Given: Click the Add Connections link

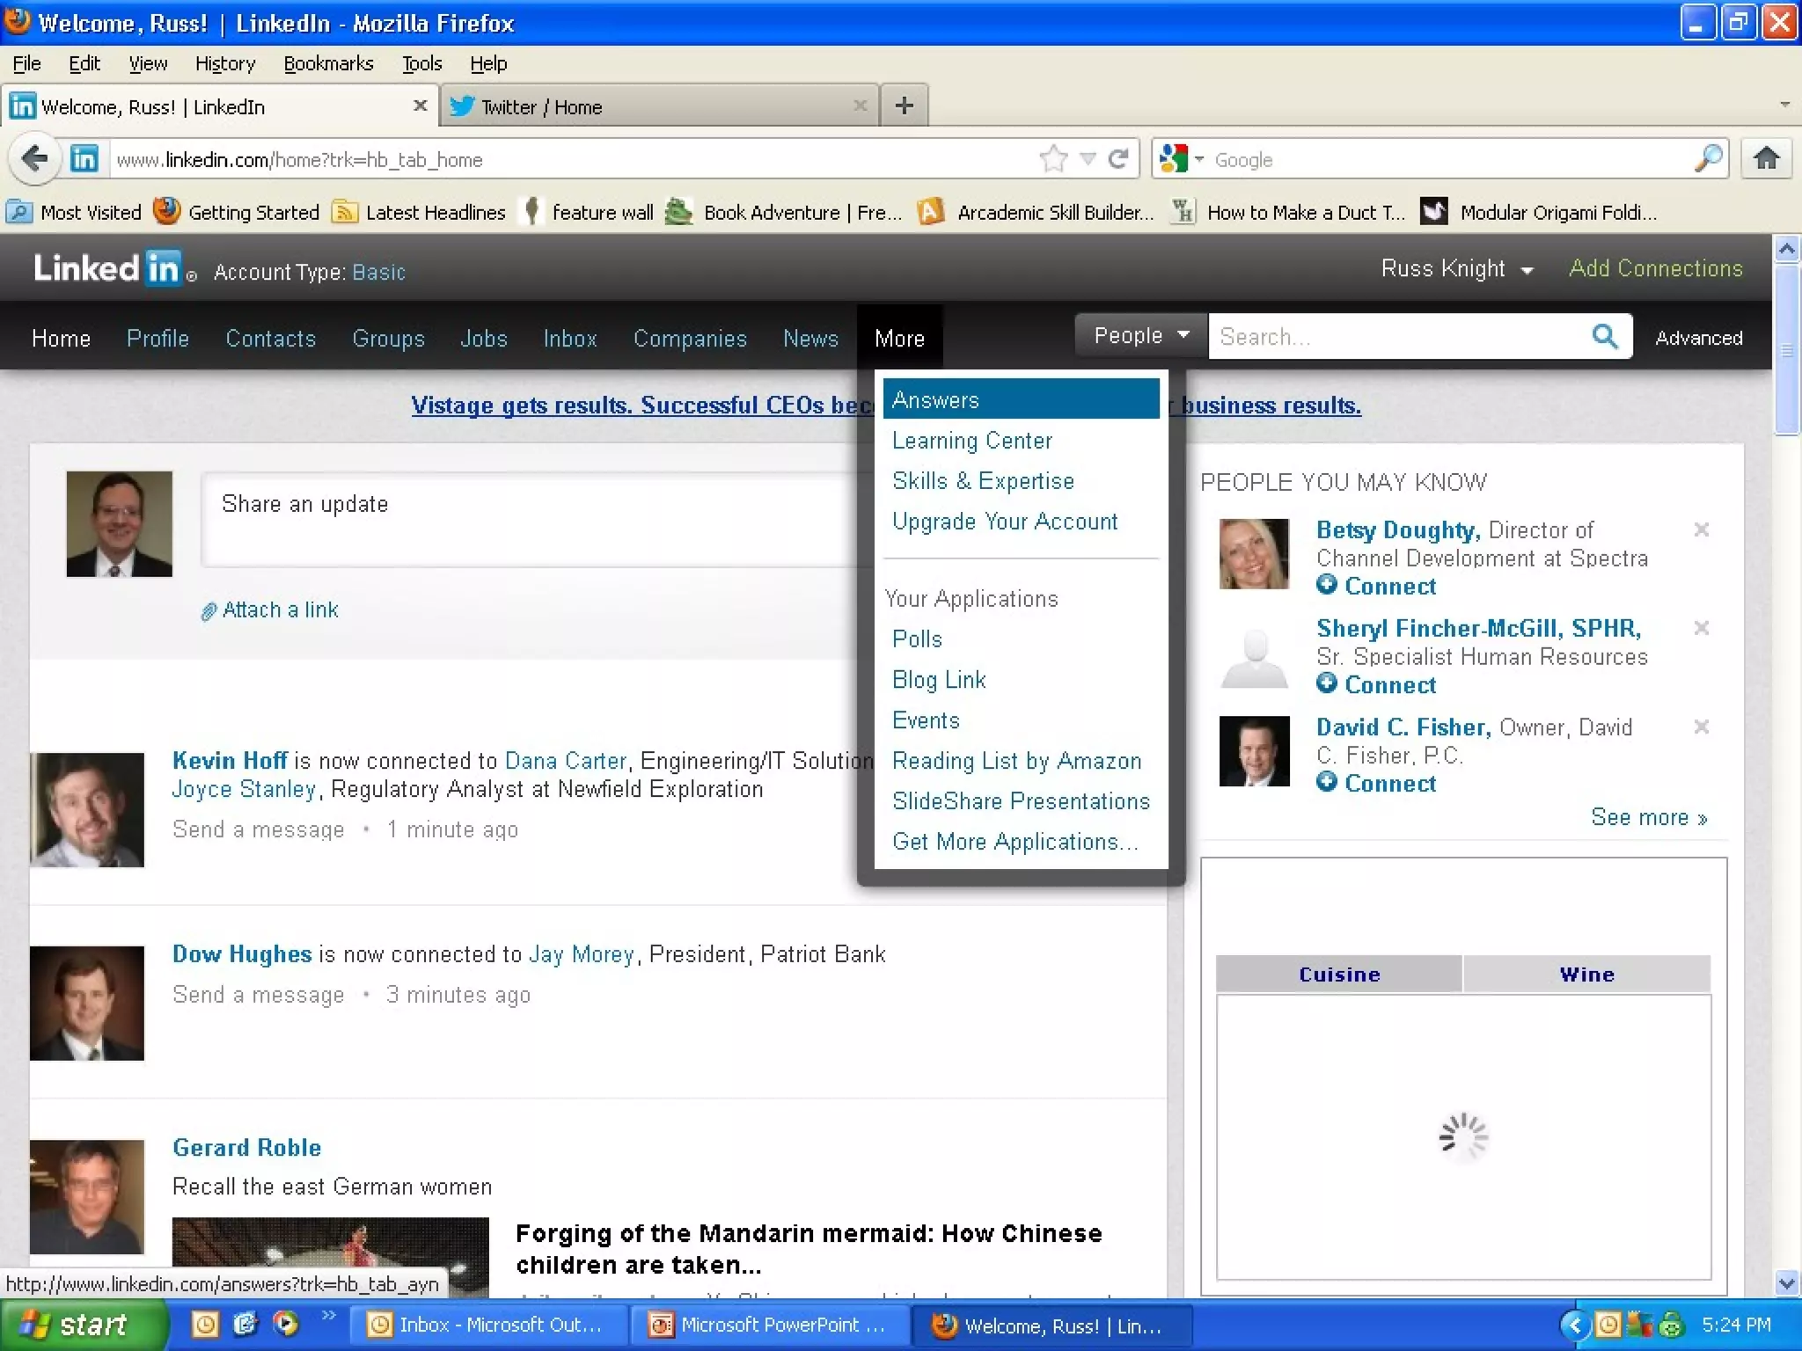Looking at the screenshot, I should [1655, 268].
